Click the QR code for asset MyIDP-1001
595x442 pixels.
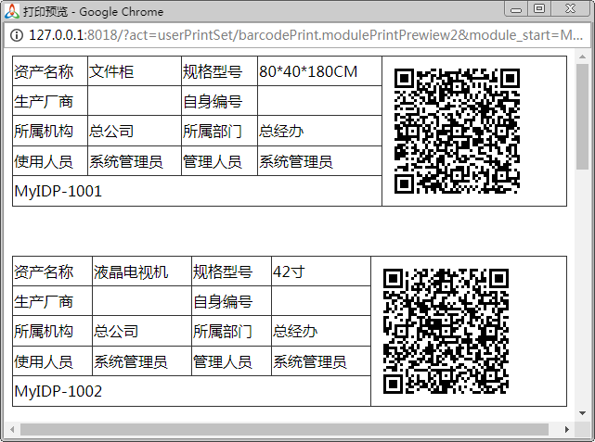457,131
